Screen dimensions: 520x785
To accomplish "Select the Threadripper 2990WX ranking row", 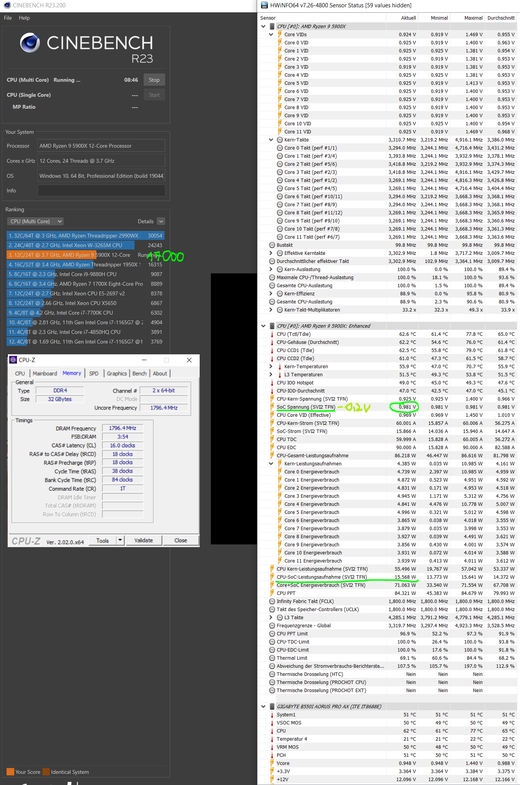I will pos(86,236).
